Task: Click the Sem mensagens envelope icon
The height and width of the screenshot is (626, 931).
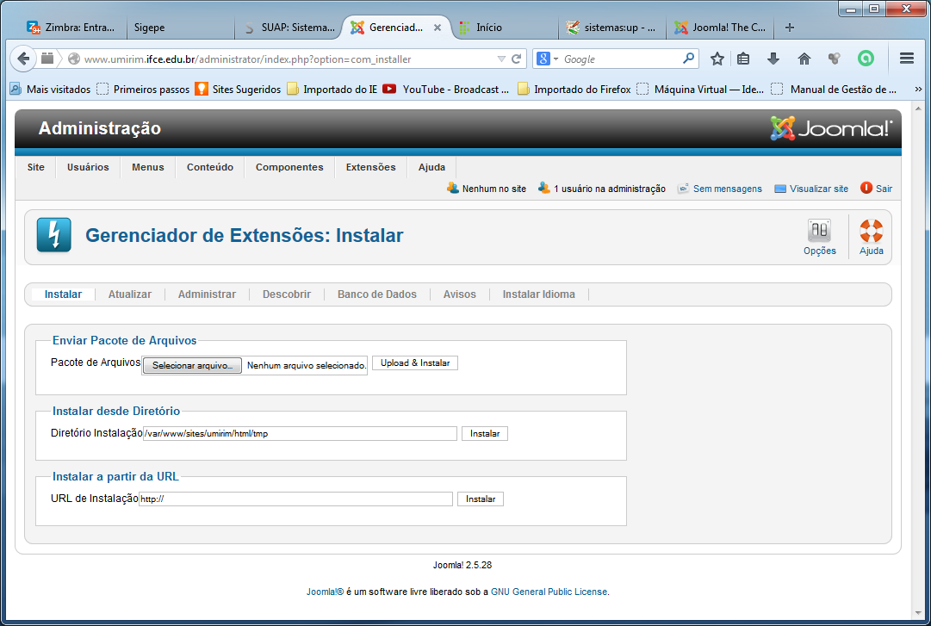Action: (x=684, y=189)
